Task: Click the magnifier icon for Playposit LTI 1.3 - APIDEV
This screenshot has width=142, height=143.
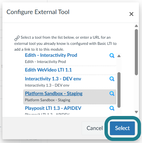Action: pos(112,108)
